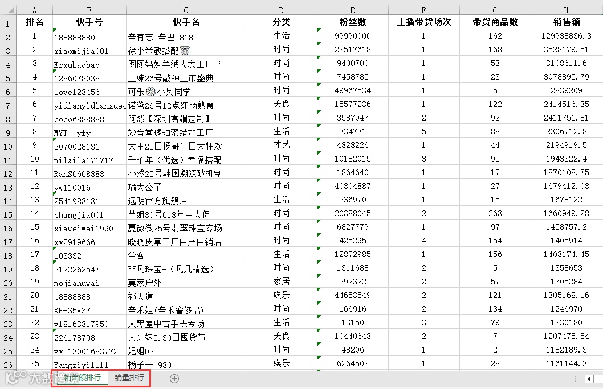
Task: Select the xiaomijia001 cell
Action: tap(89, 49)
